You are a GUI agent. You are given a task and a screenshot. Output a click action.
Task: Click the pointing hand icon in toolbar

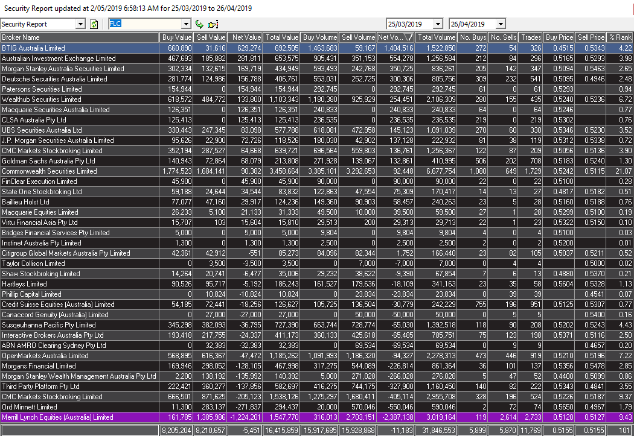[213, 25]
